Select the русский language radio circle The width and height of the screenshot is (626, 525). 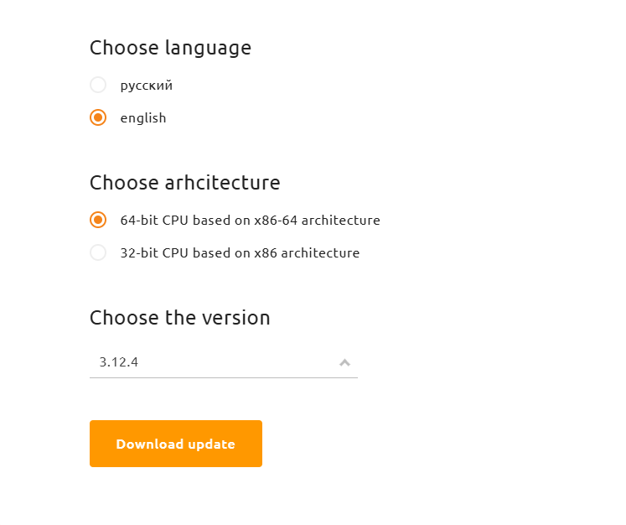coord(98,85)
